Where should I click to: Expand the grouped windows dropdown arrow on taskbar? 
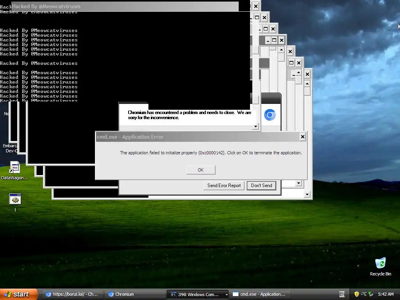click(226, 295)
